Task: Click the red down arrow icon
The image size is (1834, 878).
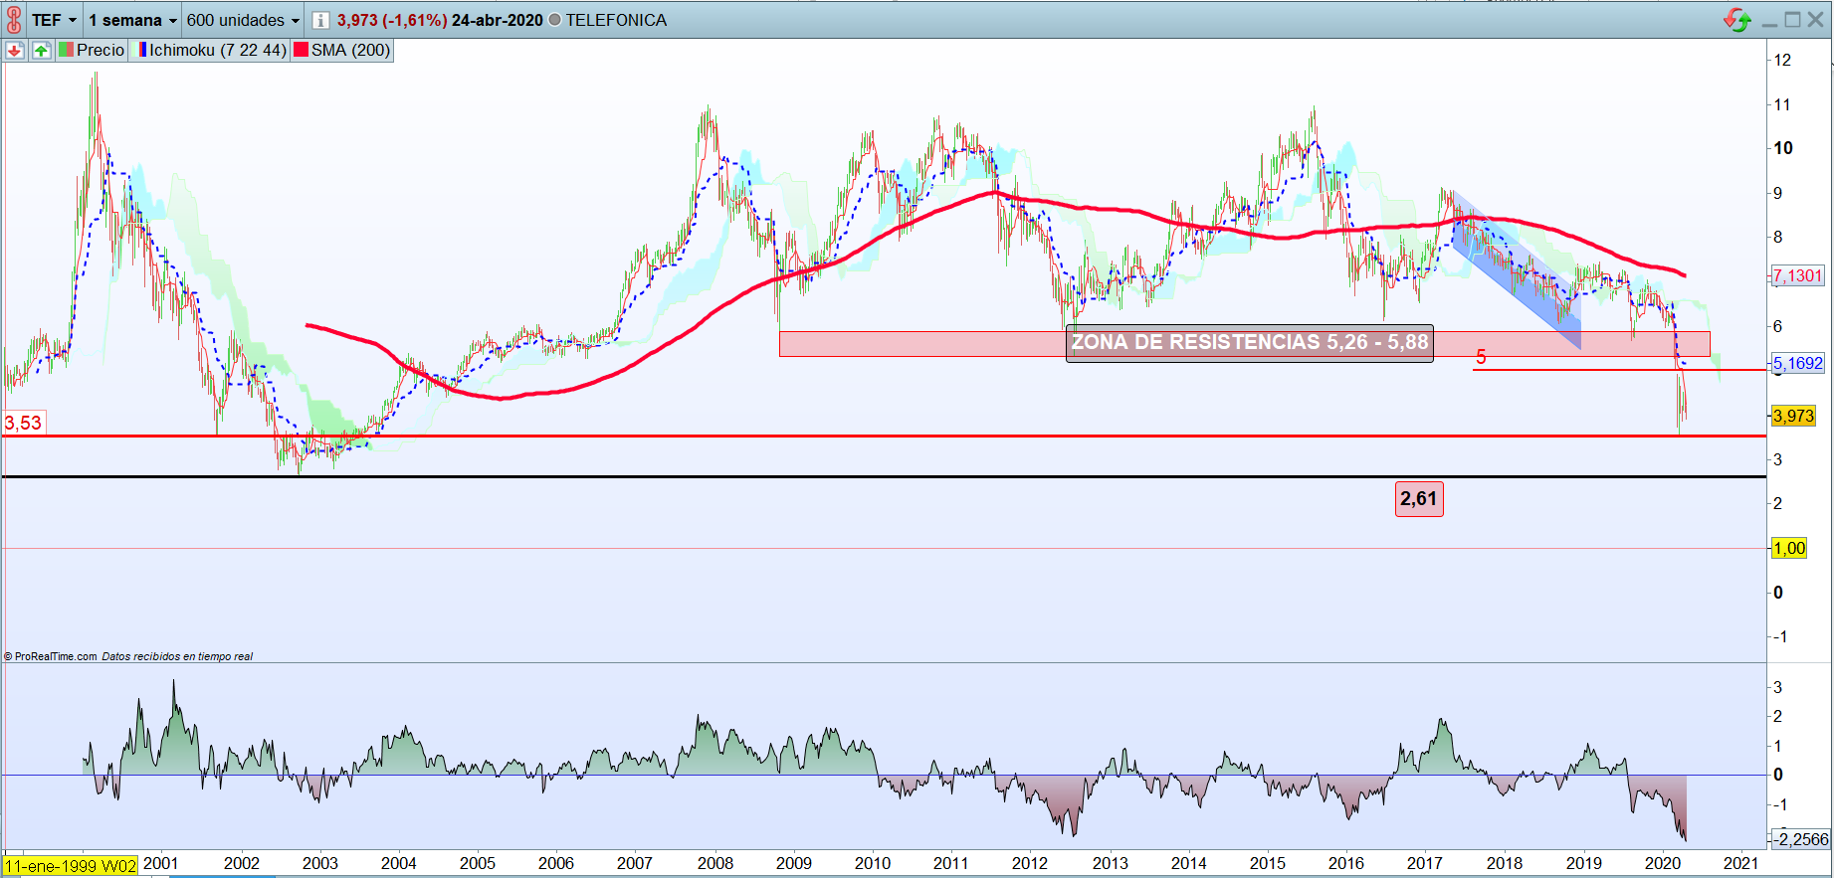Action: pos(15,50)
